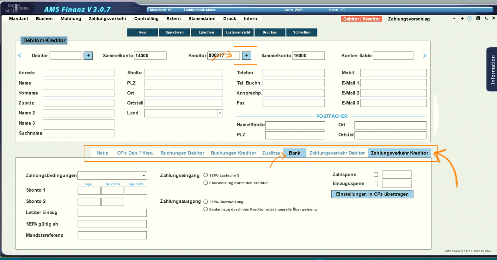Image resolution: width=497 pixels, height=260 pixels.
Task: Expand the Information side panel
Action: [x=492, y=69]
